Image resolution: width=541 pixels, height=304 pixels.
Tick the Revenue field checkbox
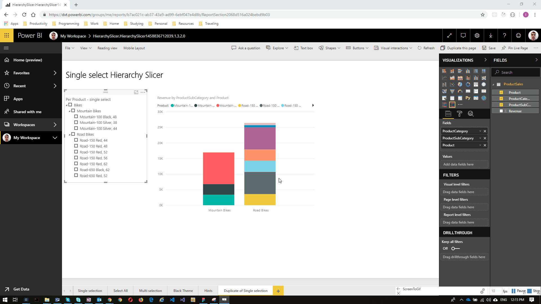click(501, 111)
